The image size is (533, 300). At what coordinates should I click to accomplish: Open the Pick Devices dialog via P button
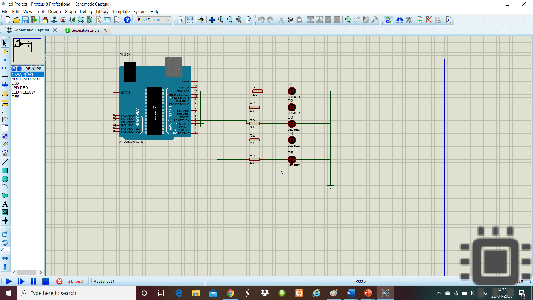click(x=14, y=69)
